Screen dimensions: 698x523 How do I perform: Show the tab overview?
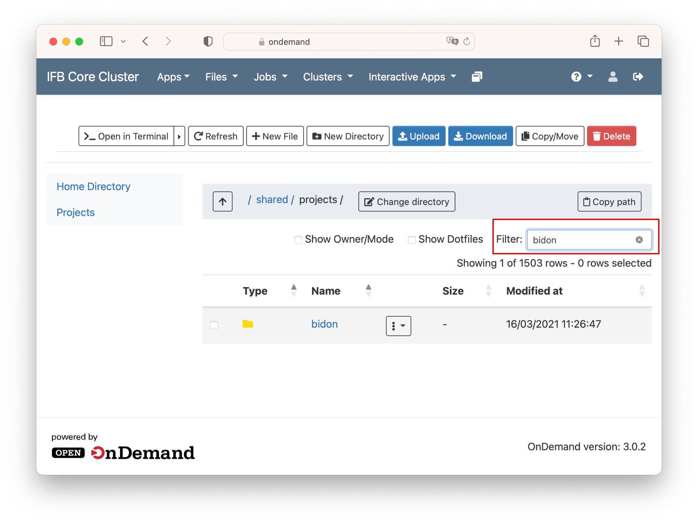[643, 41]
